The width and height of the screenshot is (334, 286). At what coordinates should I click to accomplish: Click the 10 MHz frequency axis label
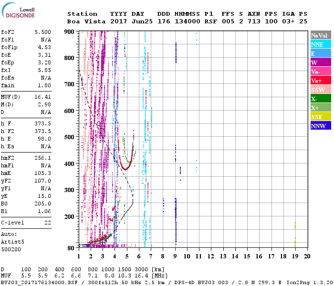coord(187,256)
